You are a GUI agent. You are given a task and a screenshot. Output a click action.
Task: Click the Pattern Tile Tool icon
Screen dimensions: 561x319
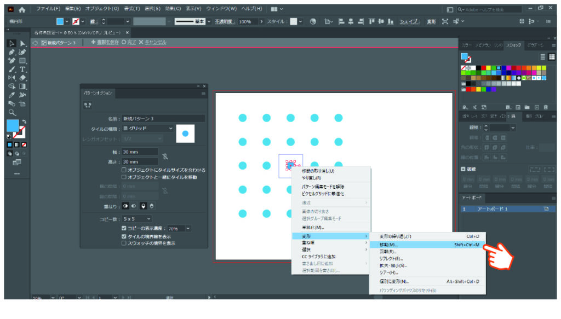tap(88, 105)
